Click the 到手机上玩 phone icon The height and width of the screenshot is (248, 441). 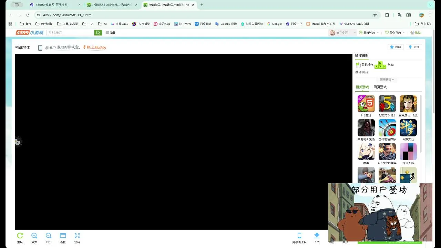coord(299,236)
